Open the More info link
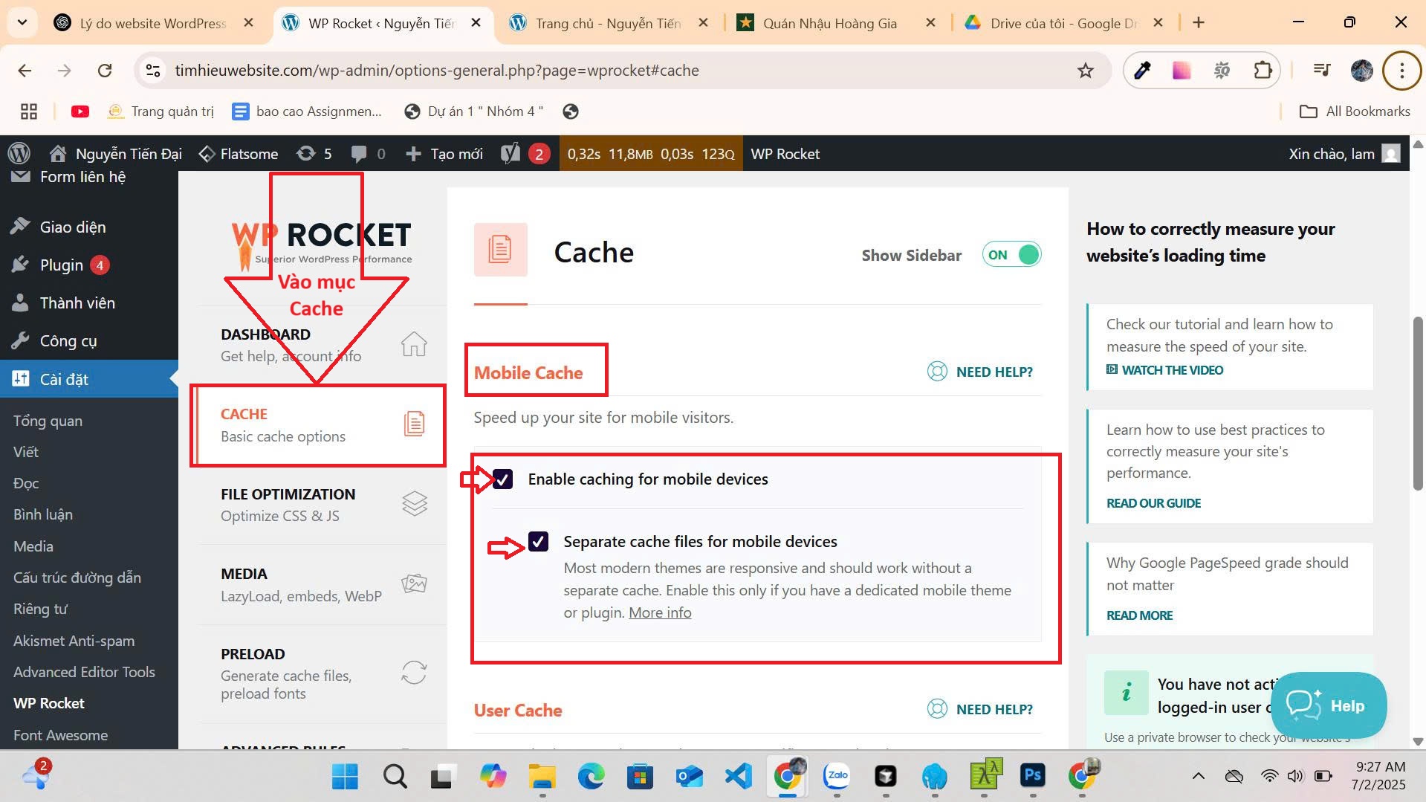The image size is (1426, 802). [660, 612]
